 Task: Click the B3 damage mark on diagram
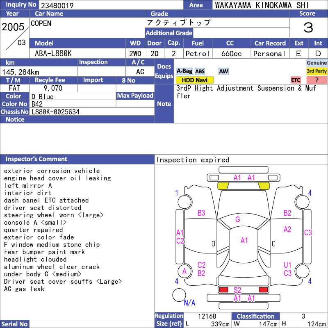[201, 213]
